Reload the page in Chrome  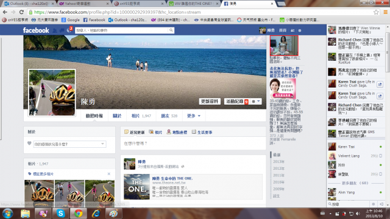pos(22,12)
